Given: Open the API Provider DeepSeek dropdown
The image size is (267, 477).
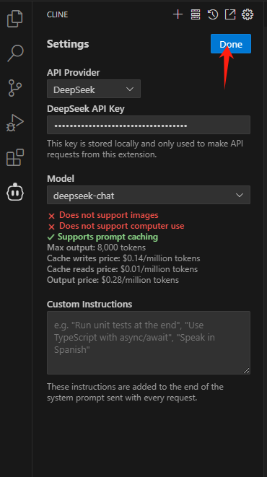Looking at the screenshot, I should click(94, 89).
